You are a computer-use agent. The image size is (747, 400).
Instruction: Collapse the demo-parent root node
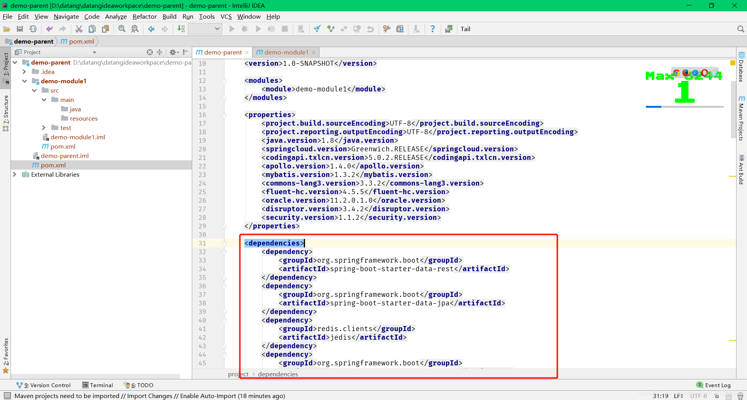15,62
